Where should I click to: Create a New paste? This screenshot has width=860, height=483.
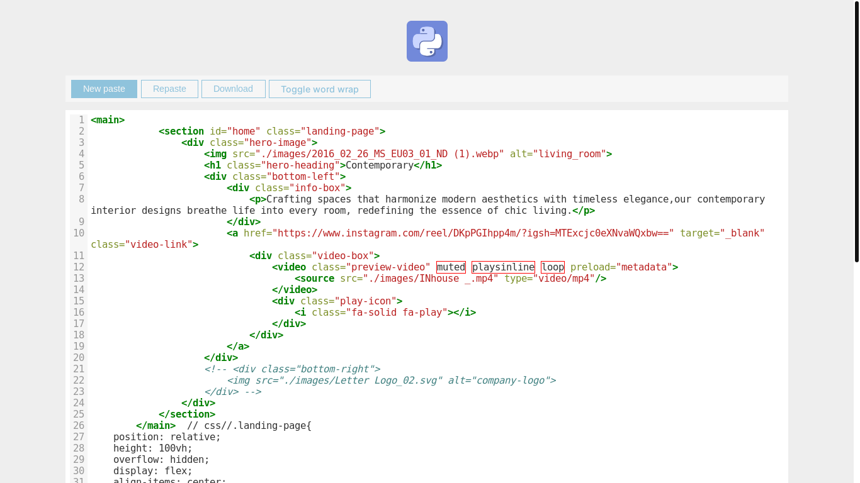tap(104, 89)
